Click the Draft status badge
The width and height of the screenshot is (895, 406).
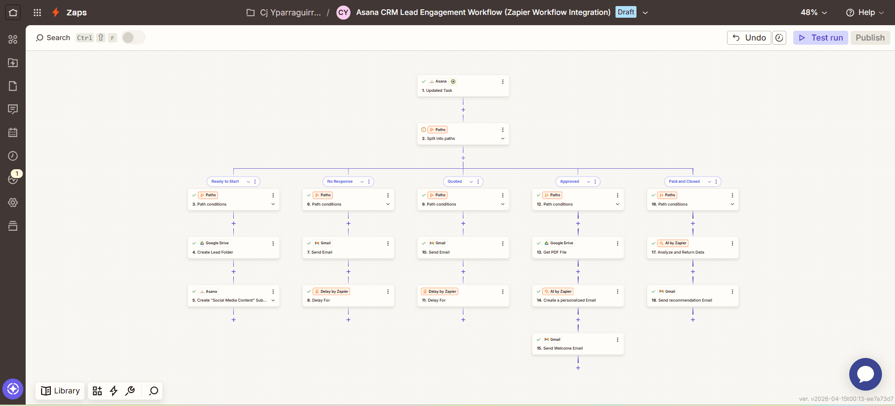626,12
